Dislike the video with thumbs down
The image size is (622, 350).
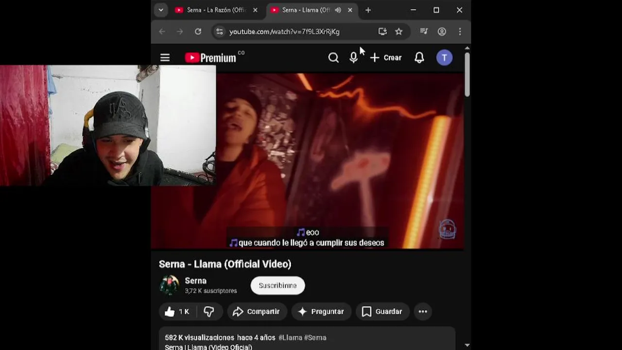point(209,312)
